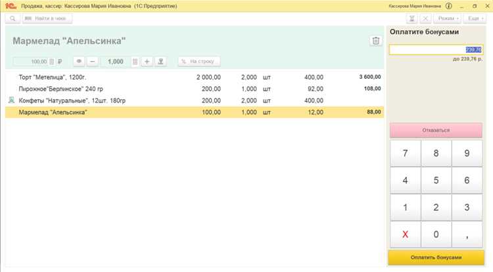Tap keypad digit 0
This screenshot has width=493, height=272.
436,235
